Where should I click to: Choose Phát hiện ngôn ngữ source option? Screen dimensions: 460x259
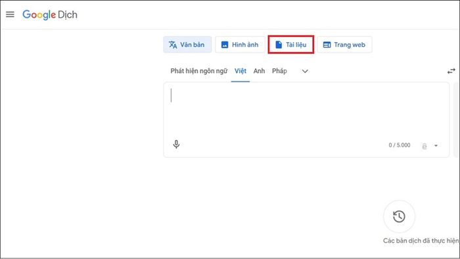(199, 71)
